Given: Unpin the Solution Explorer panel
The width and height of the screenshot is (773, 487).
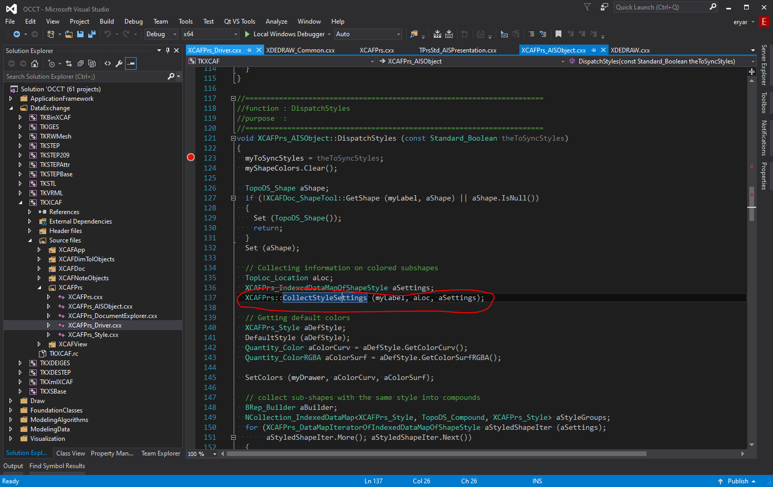Looking at the screenshot, I should pyautogui.click(x=168, y=50).
